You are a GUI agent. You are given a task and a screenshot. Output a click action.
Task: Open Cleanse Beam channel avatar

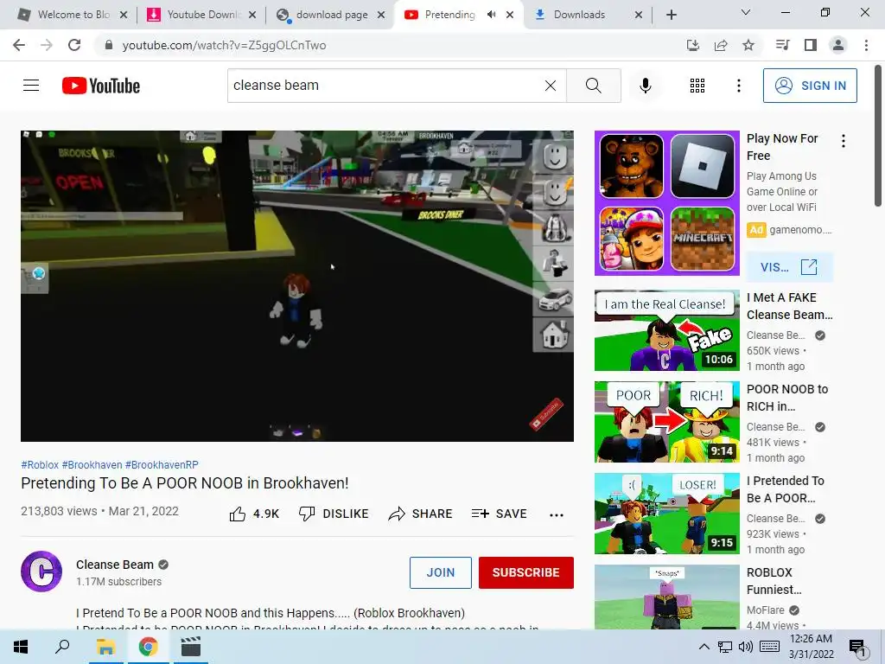click(41, 571)
